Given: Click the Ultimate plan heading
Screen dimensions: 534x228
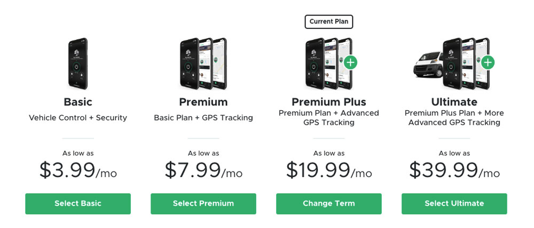Looking at the screenshot, I should point(454,102).
